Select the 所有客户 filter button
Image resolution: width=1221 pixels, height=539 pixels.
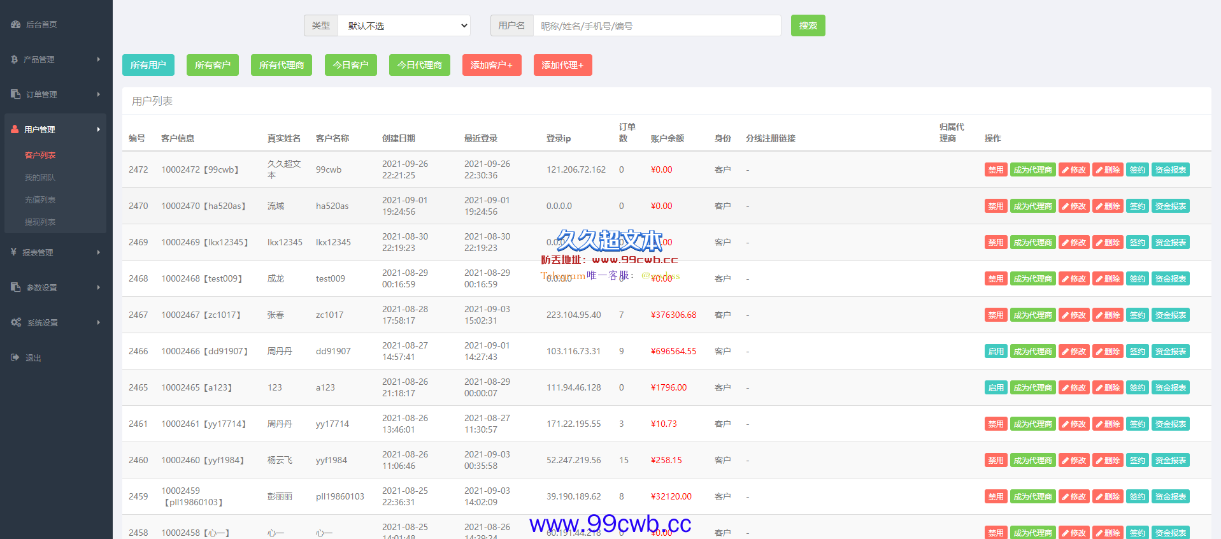[x=213, y=65]
